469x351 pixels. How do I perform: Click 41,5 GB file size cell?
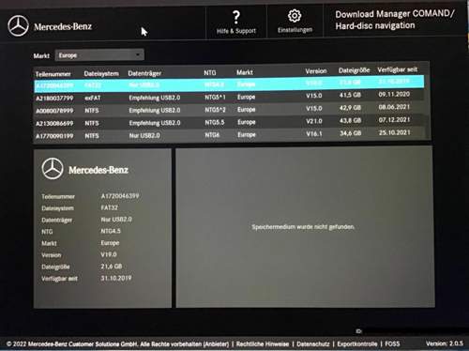(x=350, y=95)
